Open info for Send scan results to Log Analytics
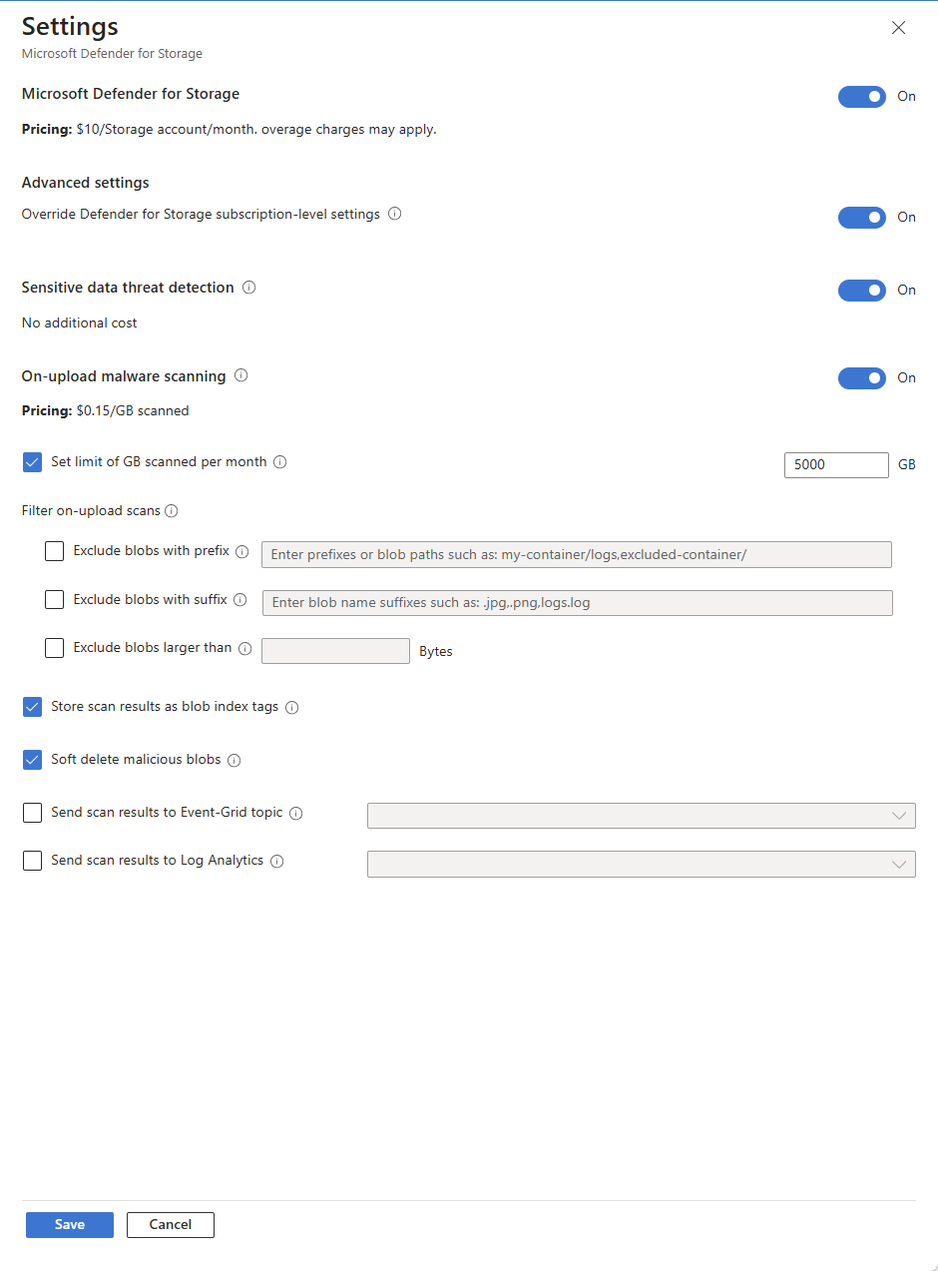 point(277,861)
